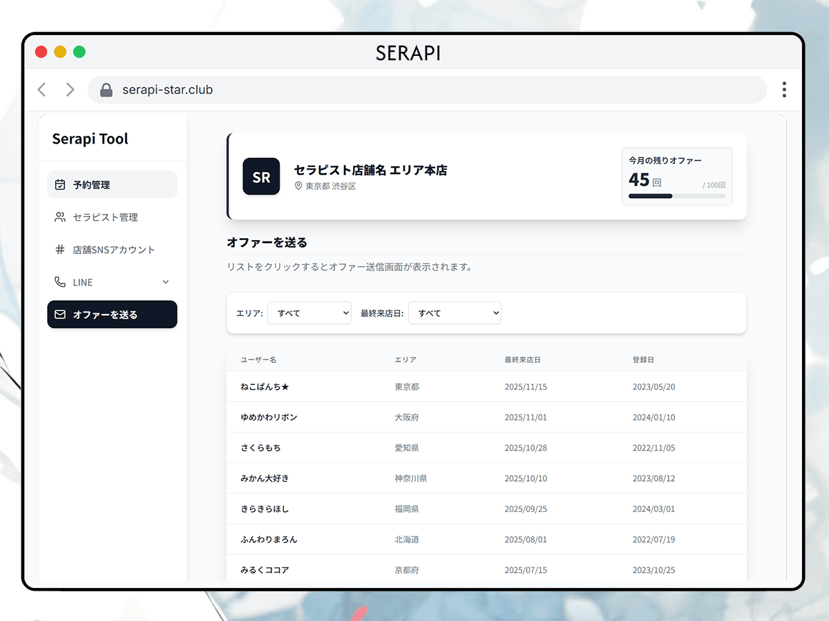
Task: Click the remaining offers progress bar
Action: click(x=677, y=196)
